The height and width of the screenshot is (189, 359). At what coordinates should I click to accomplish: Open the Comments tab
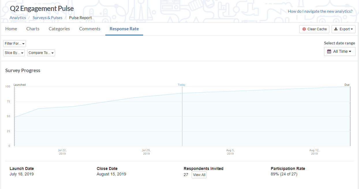point(89,29)
